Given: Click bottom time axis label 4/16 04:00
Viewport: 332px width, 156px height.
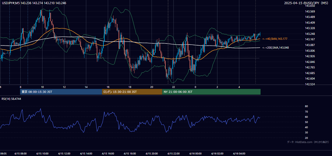Looking at the screenshot, I should pyautogui.click(x=239, y=153).
